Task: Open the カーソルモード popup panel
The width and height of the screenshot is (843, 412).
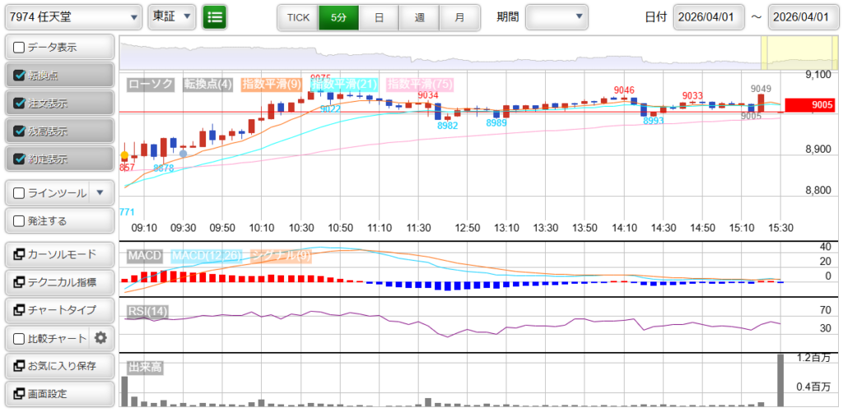Action: tap(58, 254)
